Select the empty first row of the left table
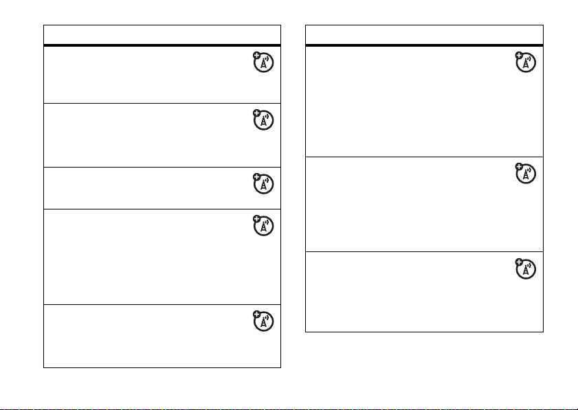This screenshot has height=410, width=578. click(x=162, y=75)
